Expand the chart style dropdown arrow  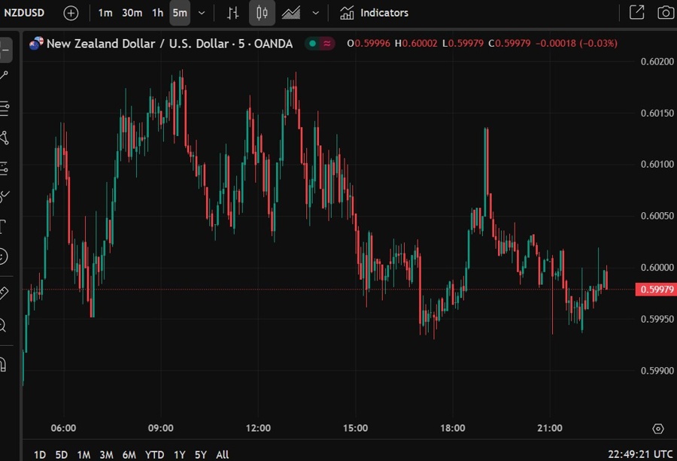click(315, 13)
